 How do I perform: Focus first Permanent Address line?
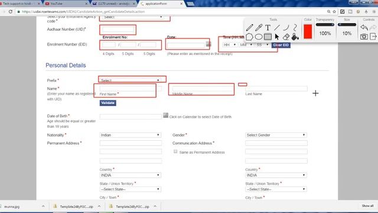(131, 143)
